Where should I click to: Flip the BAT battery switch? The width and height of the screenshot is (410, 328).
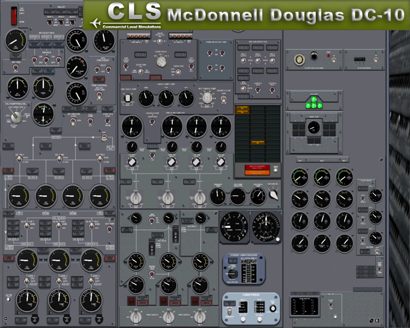(x=105, y=138)
